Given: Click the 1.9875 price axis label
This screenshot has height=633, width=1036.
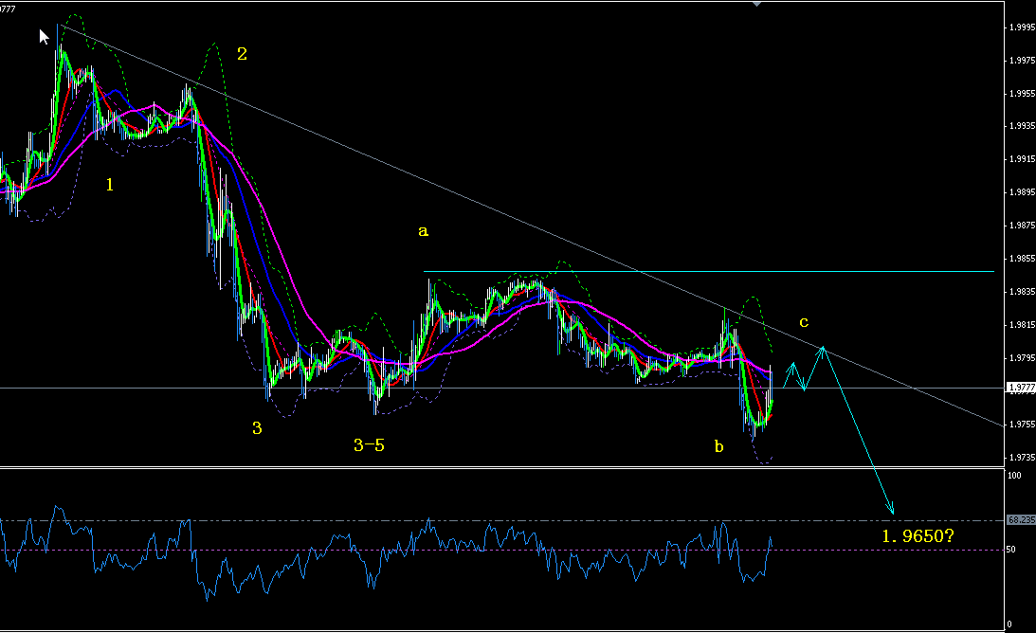Looking at the screenshot, I should pyautogui.click(x=1022, y=226).
